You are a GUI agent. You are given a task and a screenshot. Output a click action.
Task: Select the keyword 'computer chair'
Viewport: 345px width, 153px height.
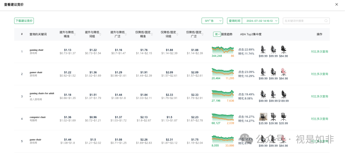tap(38, 117)
